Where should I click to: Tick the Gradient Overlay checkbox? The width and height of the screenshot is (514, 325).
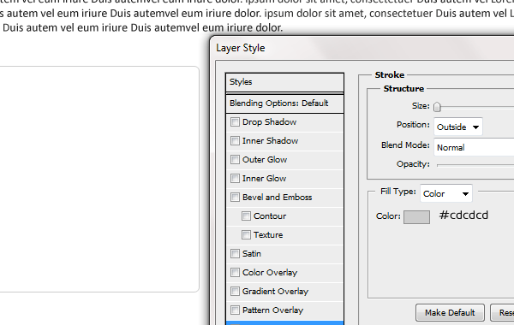click(x=235, y=292)
